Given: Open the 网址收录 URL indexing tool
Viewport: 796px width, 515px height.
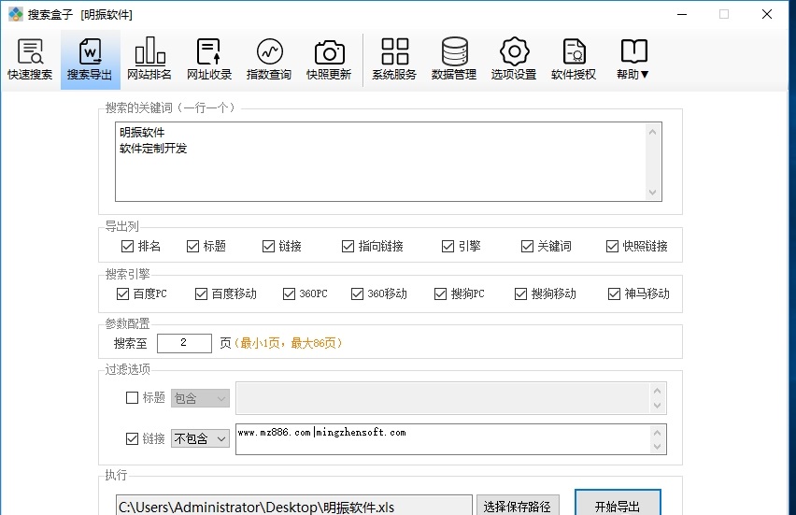Looking at the screenshot, I should [209, 60].
